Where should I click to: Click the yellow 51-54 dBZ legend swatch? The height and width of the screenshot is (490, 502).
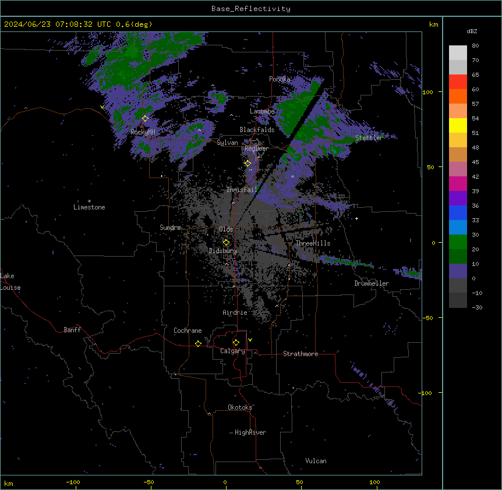pos(458,125)
